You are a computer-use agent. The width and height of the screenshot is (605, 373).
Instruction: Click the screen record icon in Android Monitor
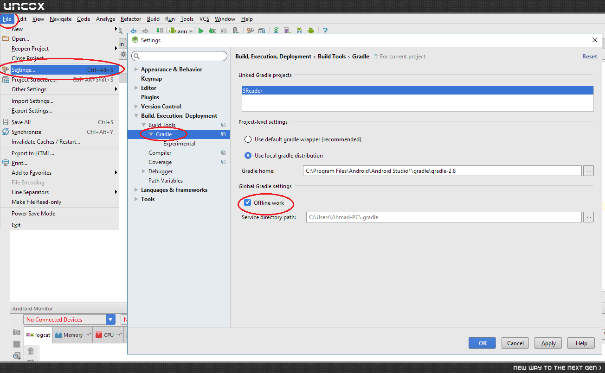pos(17,344)
